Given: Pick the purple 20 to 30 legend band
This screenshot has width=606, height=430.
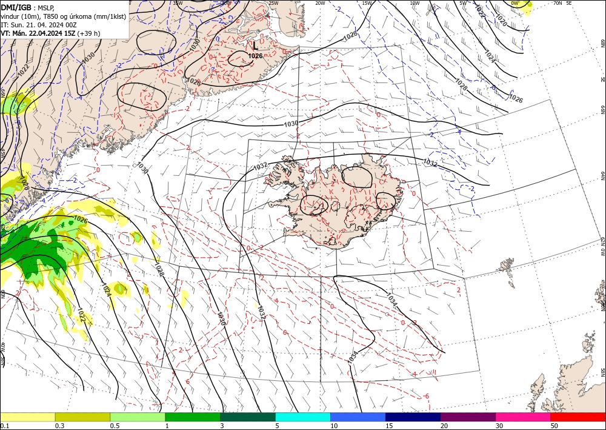Looking at the screenshot, I should pos(468,417).
